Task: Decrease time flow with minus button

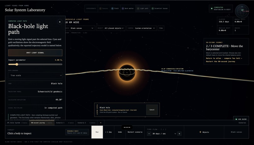Action: click(x=149, y=134)
